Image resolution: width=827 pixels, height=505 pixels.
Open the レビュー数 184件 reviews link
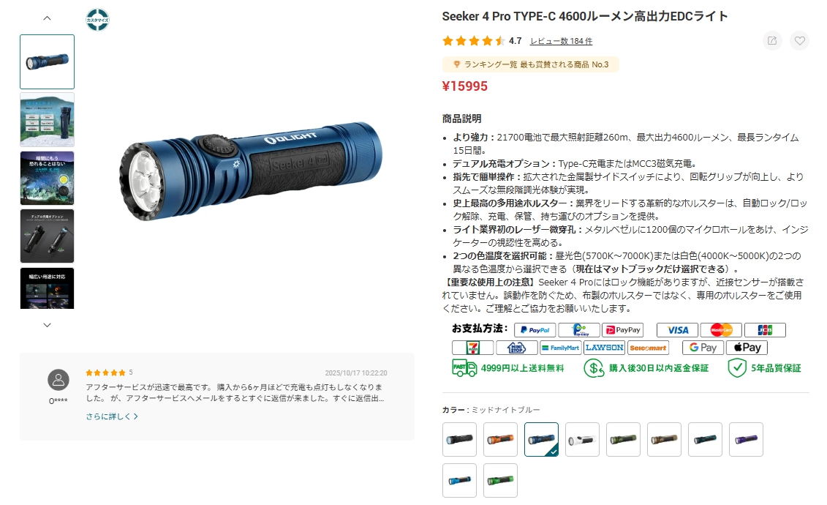coord(561,41)
